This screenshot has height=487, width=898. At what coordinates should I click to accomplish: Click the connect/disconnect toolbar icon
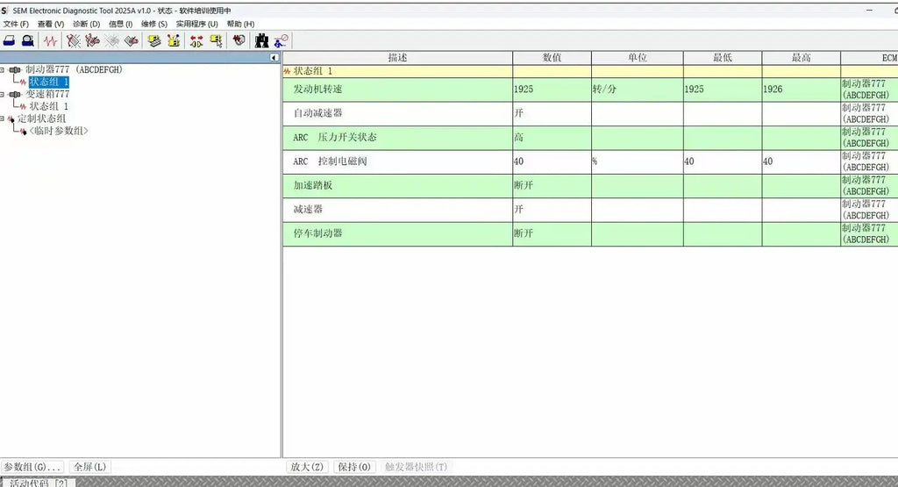pos(282,40)
